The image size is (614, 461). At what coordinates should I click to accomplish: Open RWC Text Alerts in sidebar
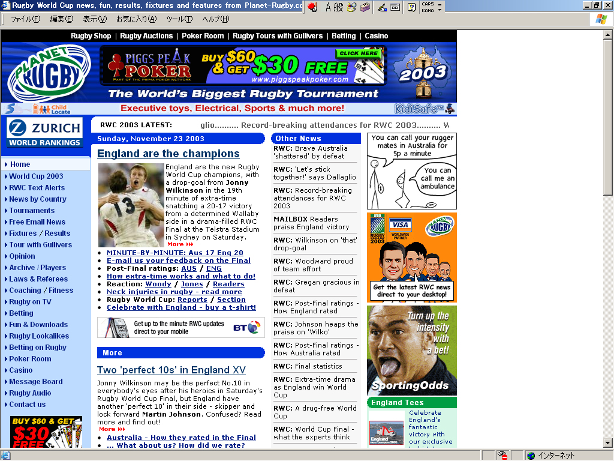(x=37, y=188)
